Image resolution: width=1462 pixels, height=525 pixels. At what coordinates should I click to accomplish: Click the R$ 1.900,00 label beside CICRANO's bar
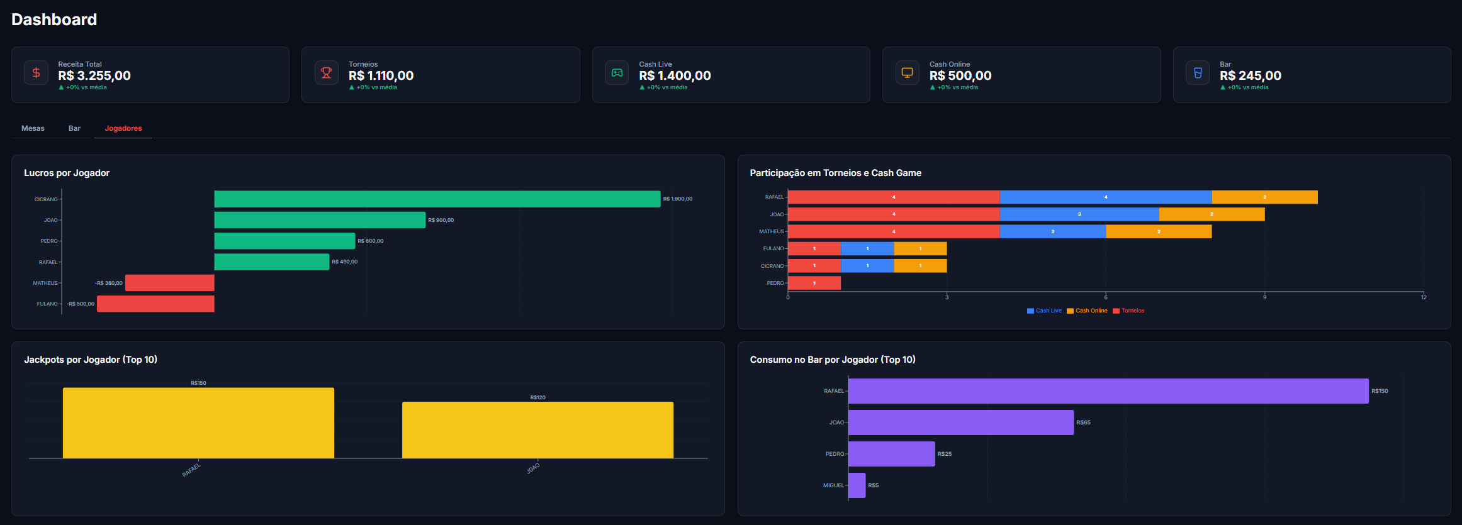[678, 199]
